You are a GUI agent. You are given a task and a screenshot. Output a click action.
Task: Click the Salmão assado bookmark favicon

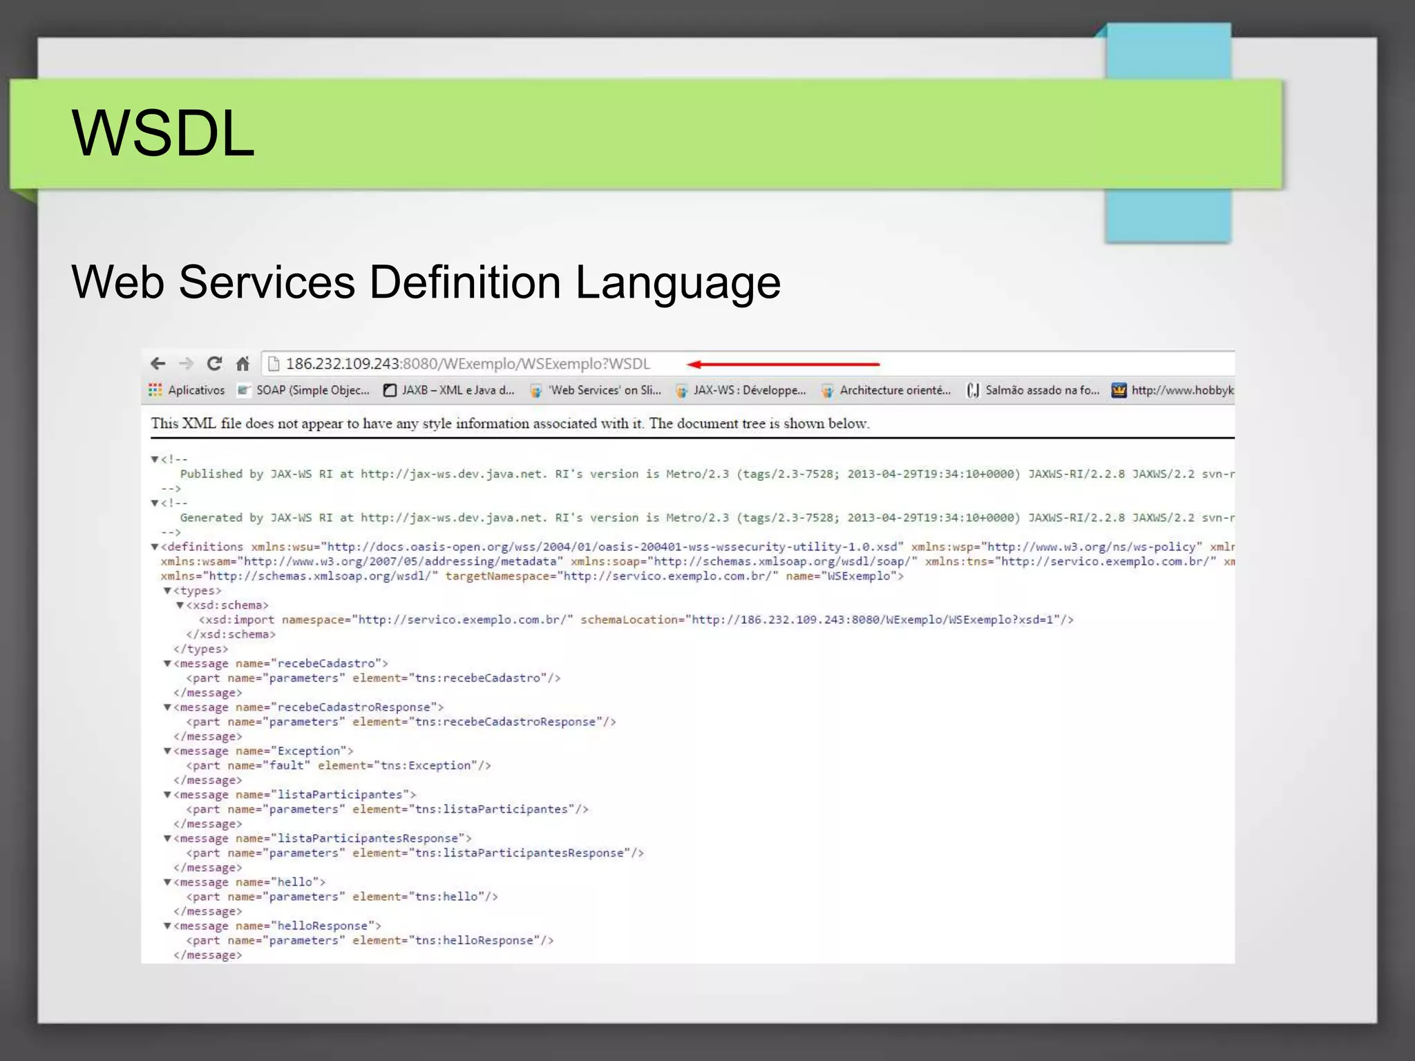coord(973,390)
